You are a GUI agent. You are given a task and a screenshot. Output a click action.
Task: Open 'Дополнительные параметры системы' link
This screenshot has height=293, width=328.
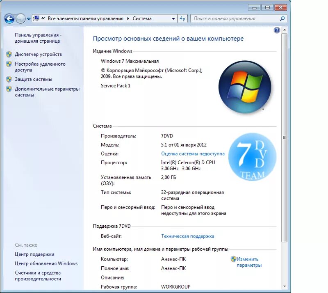(x=47, y=92)
